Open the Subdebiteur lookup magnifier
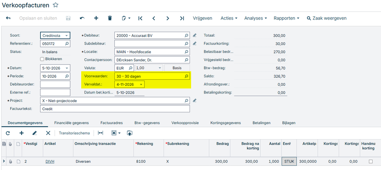Screen dimensions: 381x170 tap(186, 43)
